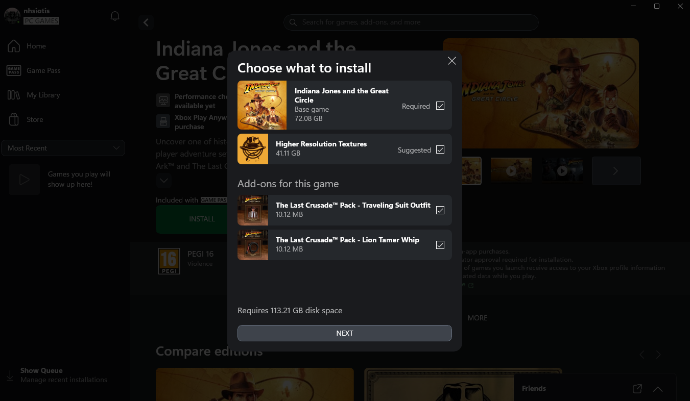Uncheck Higher Resolution Textures checkbox
This screenshot has height=401, width=690.
click(x=440, y=150)
